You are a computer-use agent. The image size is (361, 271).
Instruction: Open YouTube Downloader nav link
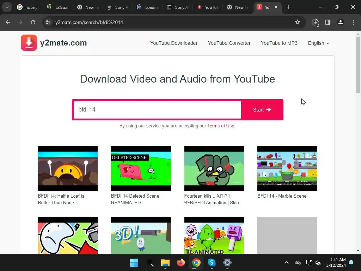174,43
